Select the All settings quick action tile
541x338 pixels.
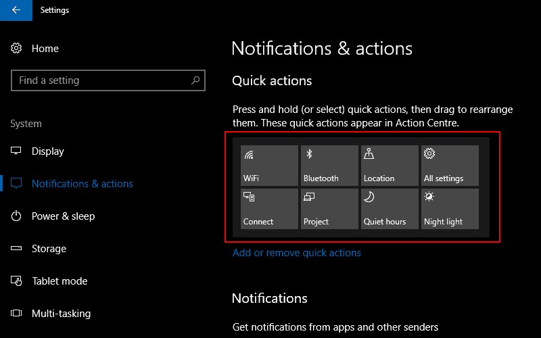(450, 166)
